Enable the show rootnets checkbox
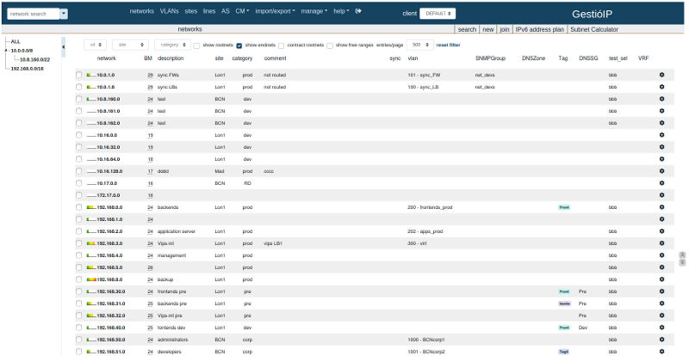The image size is (689, 356). pos(197,45)
